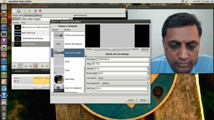Choose Picture Frames template

pyautogui.click(x=68, y=35)
